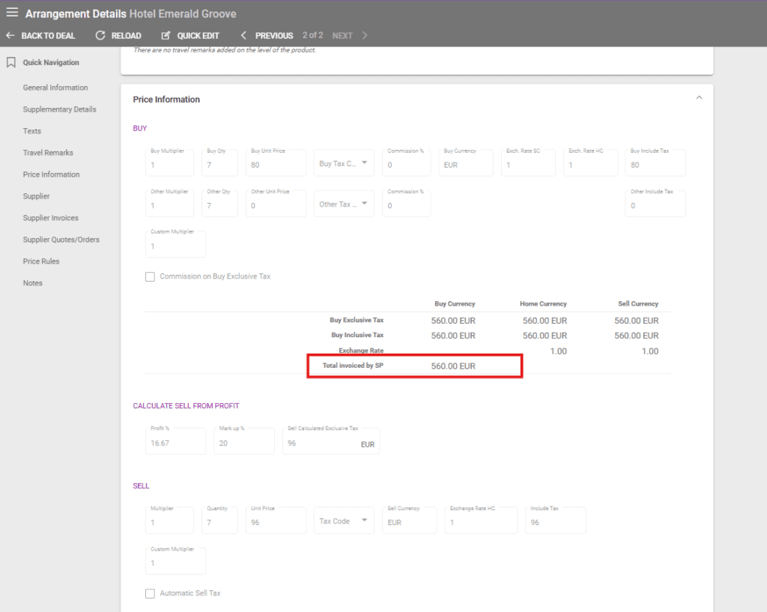767x612 pixels.
Task: Open the hamburger menu icon
Action: 12,13
